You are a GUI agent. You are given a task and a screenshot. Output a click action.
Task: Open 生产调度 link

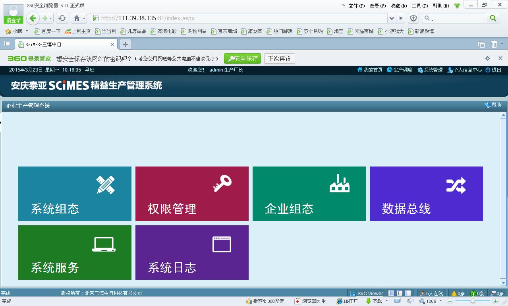400,70
